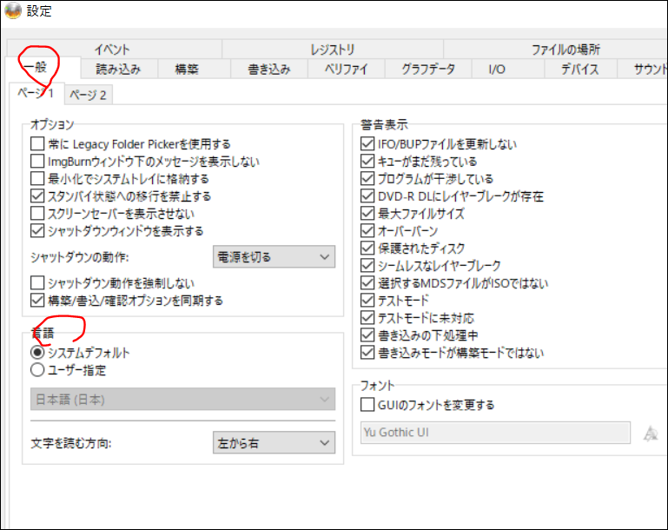Uncheck DVD-R DLにレイヤーブレークが存在 warning

[367, 196]
